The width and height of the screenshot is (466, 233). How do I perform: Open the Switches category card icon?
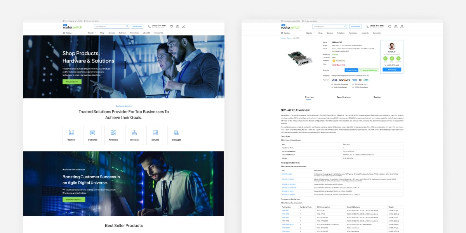point(92,133)
